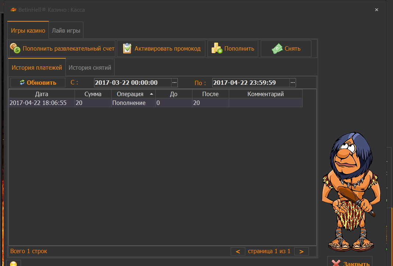
Task: Click the gold coins stack deposit icon
Action: point(217,48)
